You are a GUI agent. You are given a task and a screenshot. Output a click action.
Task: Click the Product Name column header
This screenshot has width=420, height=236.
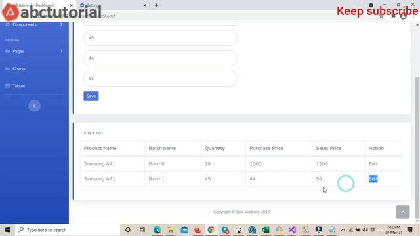(x=100, y=148)
